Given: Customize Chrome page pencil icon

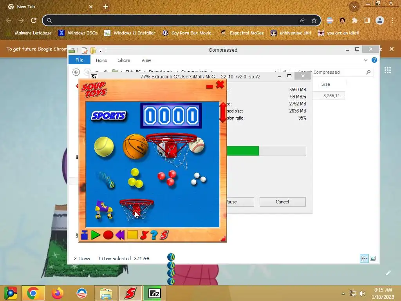Looking at the screenshot, I should click(388, 273).
